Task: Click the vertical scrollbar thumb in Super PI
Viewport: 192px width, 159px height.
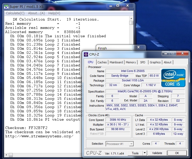Action: pos(131,23)
